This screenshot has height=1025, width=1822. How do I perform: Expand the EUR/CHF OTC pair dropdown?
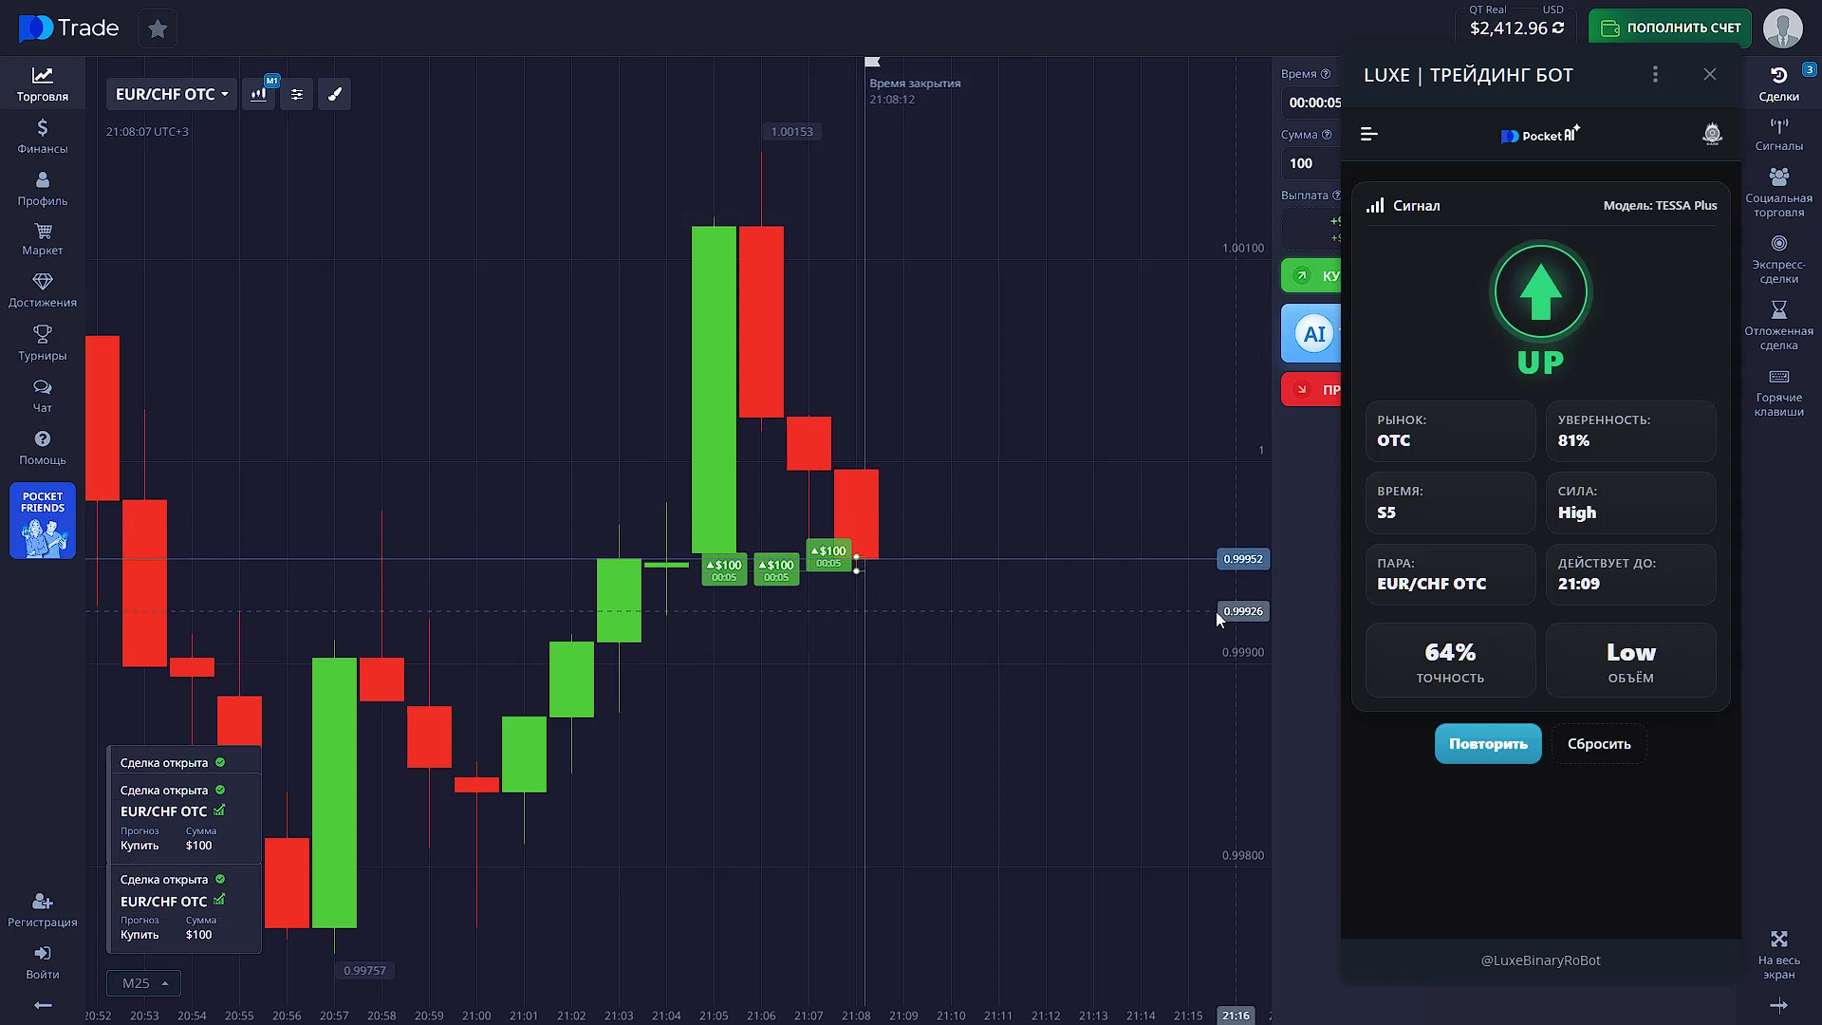click(172, 94)
